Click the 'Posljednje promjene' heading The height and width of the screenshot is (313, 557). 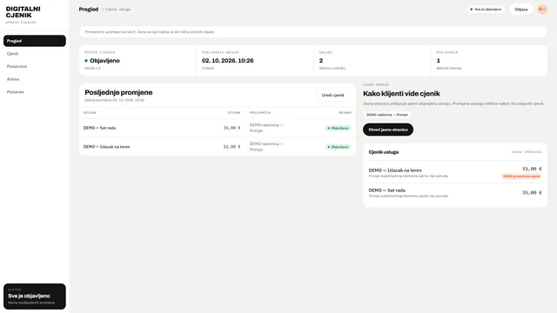click(118, 92)
